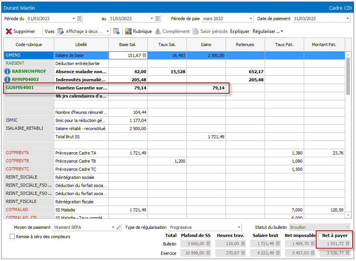Click the Taux Pat. column header
The height and width of the screenshot is (261, 356).
click(284, 45)
